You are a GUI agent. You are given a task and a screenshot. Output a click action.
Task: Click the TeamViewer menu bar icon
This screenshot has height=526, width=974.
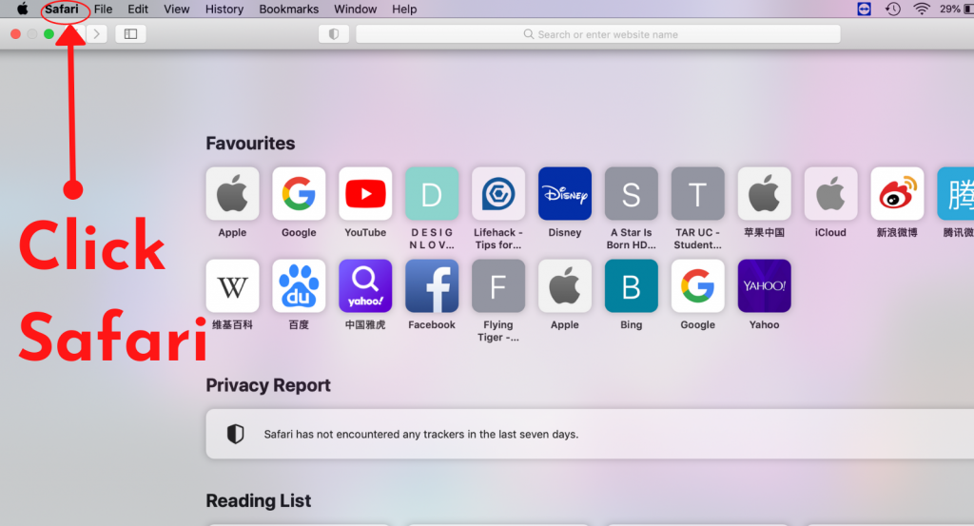(864, 9)
